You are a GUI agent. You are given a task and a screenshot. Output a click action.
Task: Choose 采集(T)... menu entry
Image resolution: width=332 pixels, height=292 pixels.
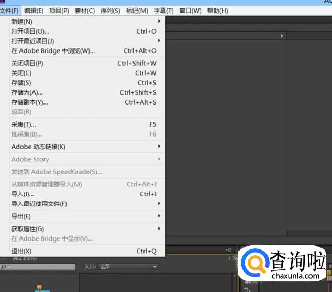[x=87, y=124]
